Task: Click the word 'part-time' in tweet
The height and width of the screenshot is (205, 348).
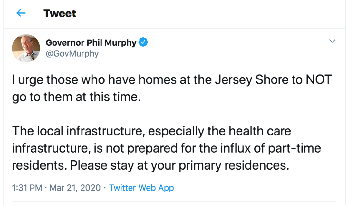Action: click(x=295, y=148)
